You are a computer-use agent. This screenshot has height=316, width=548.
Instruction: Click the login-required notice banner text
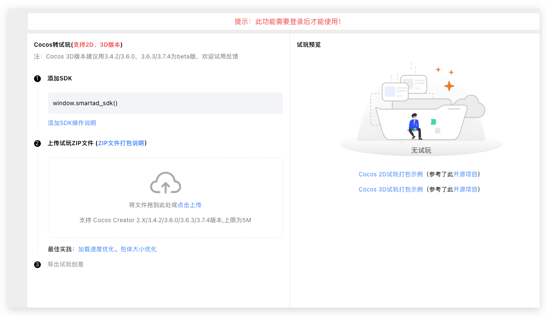pos(287,21)
